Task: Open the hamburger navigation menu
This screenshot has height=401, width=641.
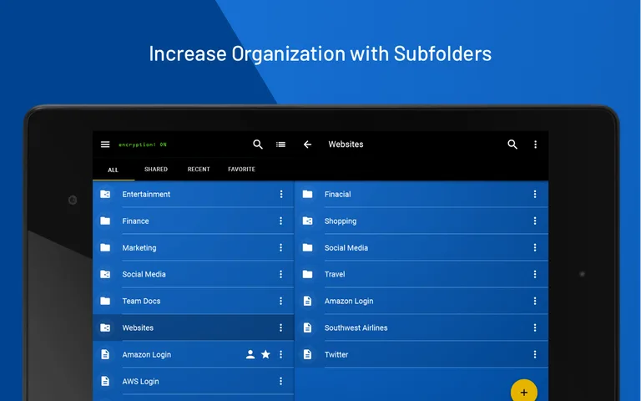Action: (x=105, y=145)
